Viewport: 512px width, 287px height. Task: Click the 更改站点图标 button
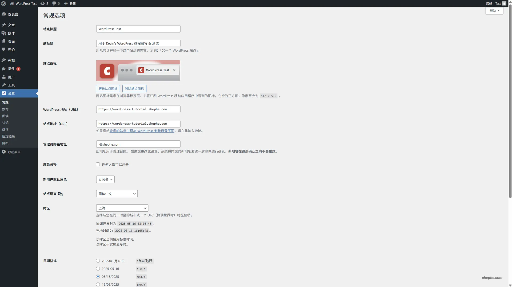(108, 89)
